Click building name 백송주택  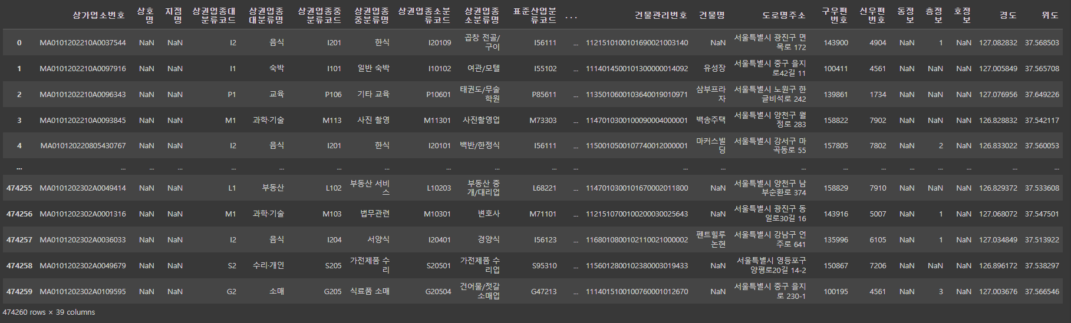(x=711, y=120)
